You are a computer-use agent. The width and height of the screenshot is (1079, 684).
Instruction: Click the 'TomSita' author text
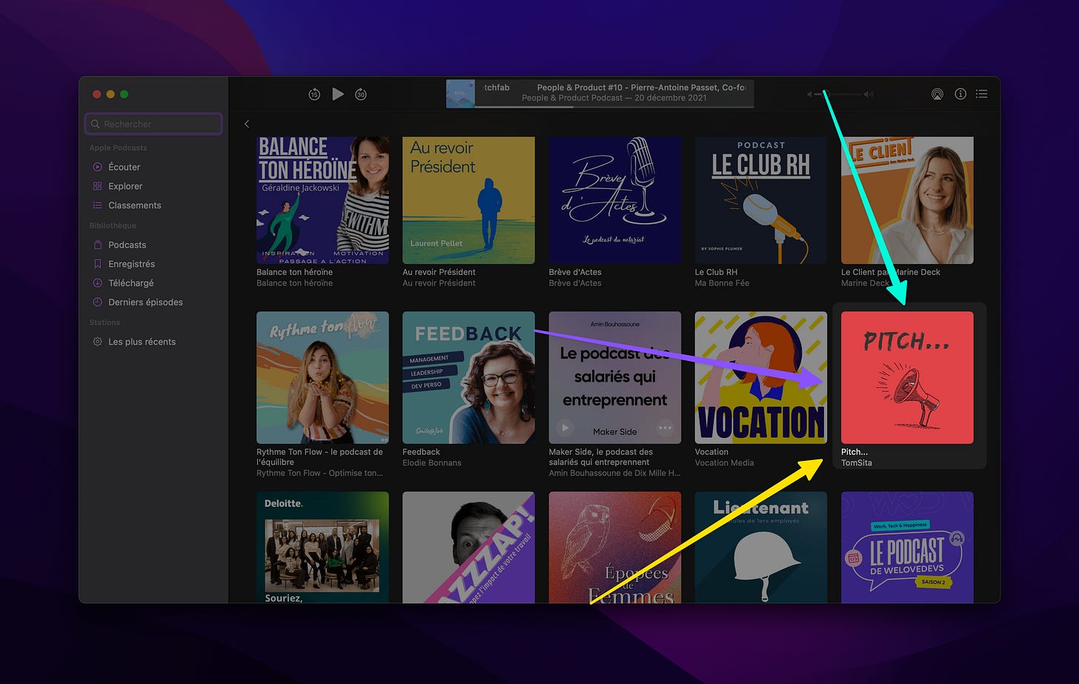[857, 462]
